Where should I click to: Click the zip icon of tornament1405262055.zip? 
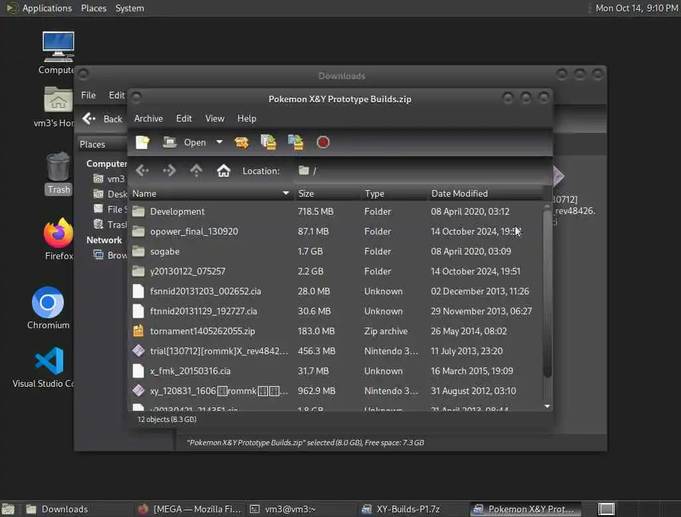tap(138, 331)
